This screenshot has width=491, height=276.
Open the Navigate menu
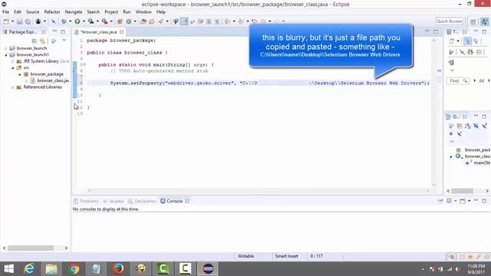point(74,12)
